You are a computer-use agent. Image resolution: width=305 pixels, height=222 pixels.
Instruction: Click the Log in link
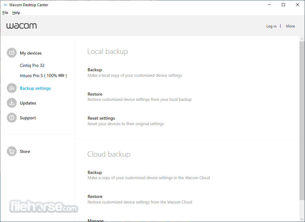[271, 26]
